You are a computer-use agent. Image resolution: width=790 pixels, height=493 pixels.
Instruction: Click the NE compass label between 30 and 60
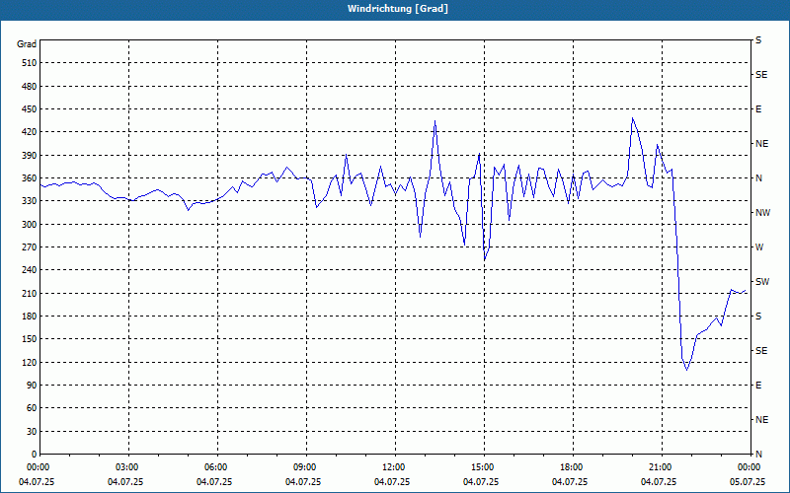coord(762,420)
